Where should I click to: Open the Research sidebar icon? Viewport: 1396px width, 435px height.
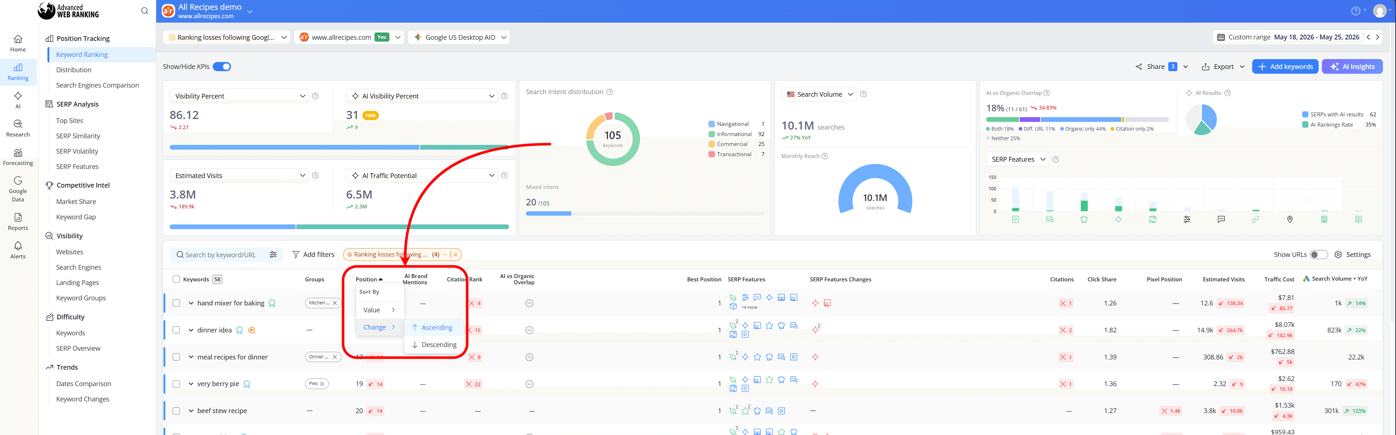[x=18, y=128]
